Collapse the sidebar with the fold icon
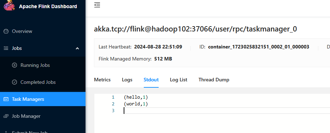 [97, 5]
